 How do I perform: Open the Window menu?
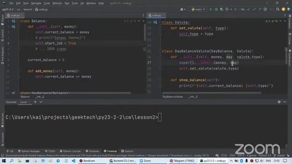click(91, 3)
